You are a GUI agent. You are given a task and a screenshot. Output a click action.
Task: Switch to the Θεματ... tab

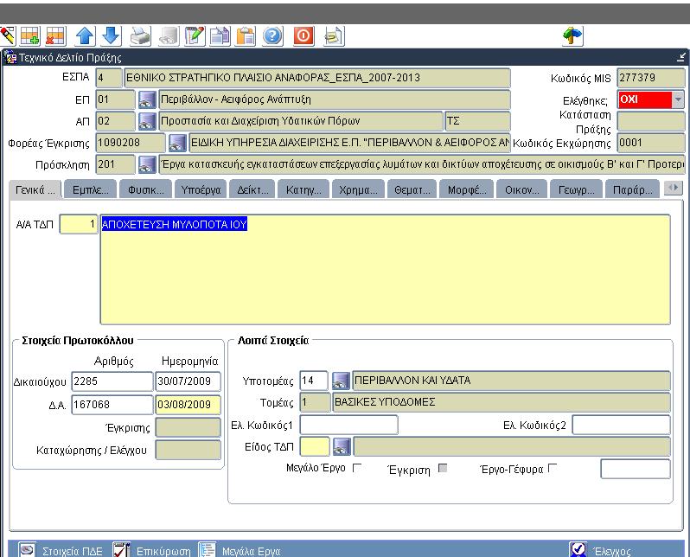point(412,189)
